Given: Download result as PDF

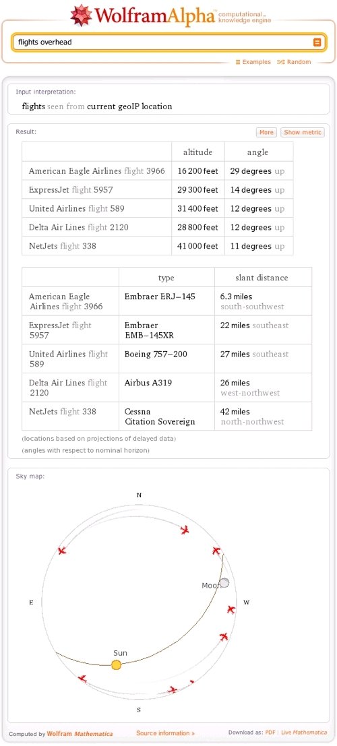Looking at the screenshot, I should click(x=270, y=733).
